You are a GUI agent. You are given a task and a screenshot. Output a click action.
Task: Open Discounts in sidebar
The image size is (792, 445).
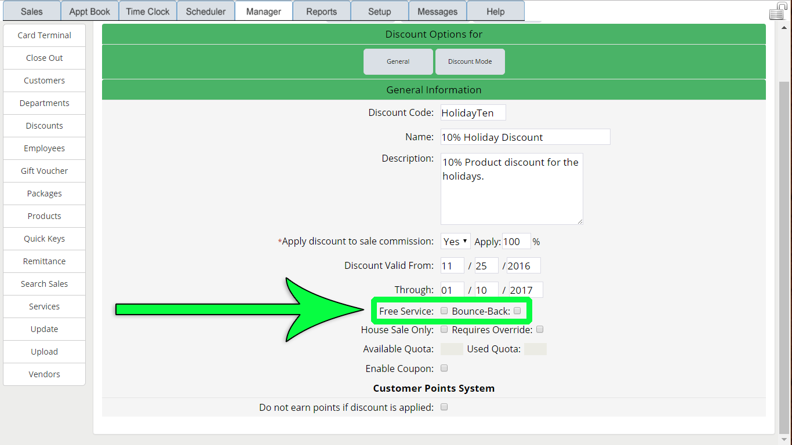(x=44, y=126)
